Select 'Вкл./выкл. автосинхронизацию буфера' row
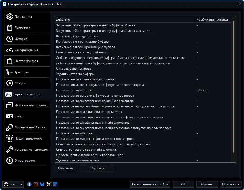The height and width of the screenshot is (190, 244). 143,47
